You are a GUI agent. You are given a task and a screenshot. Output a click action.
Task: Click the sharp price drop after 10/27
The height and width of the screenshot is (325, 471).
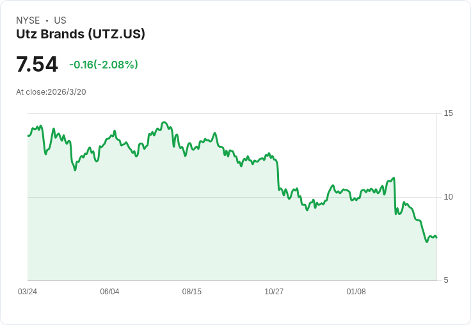tap(278, 174)
